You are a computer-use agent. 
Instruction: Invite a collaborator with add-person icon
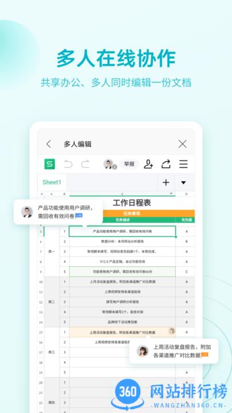pyautogui.click(x=148, y=164)
